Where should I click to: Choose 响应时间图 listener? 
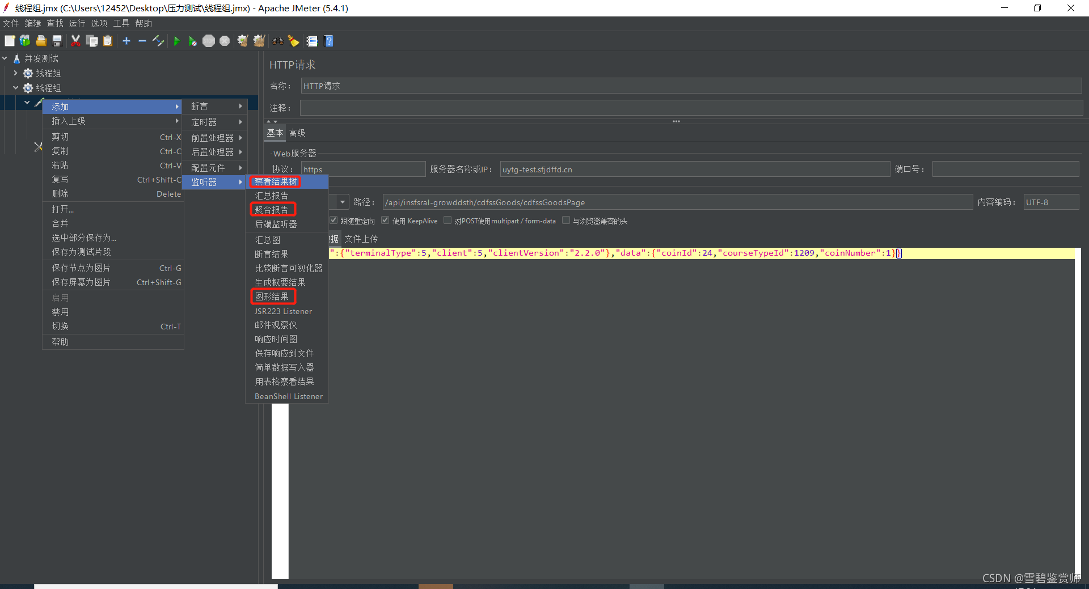287,339
